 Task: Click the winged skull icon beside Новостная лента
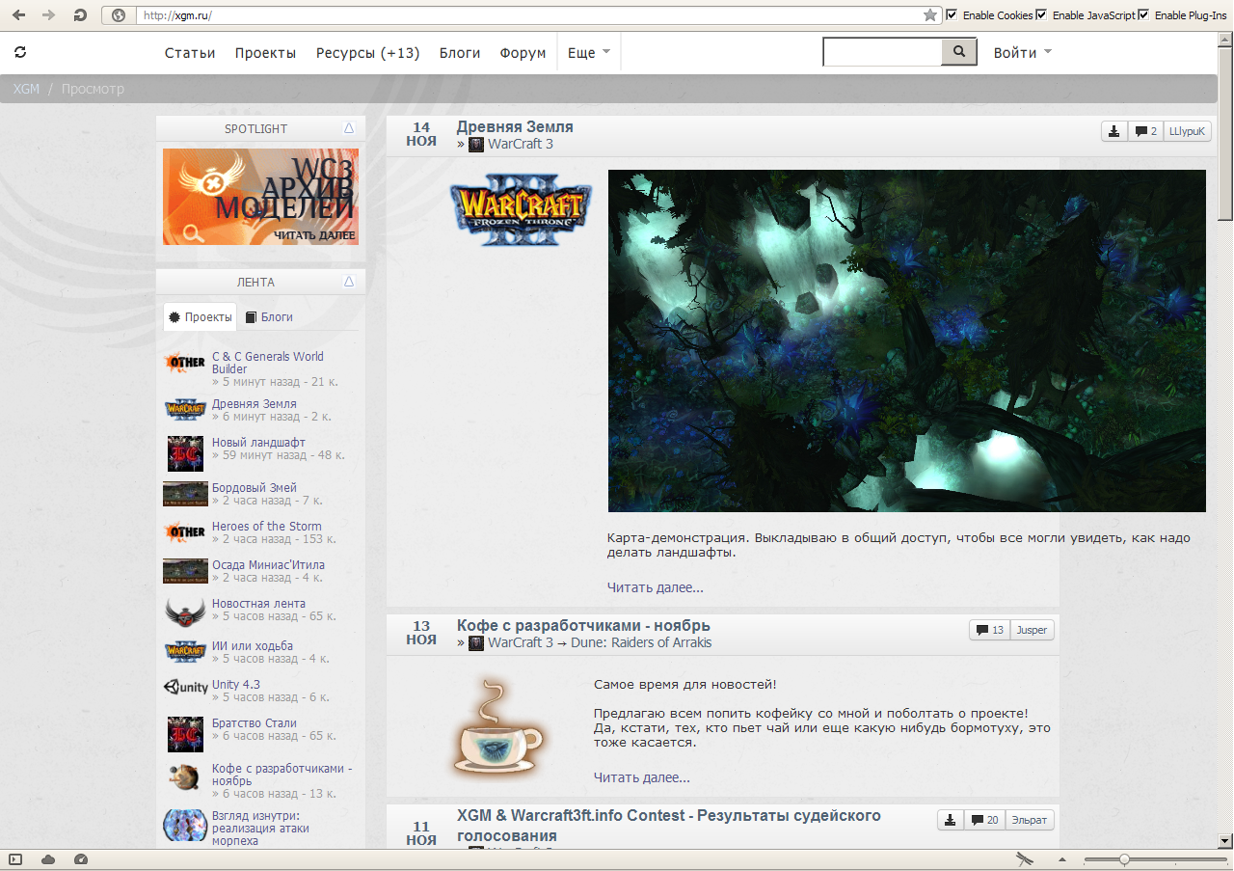pyautogui.click(x=185, y=611)
